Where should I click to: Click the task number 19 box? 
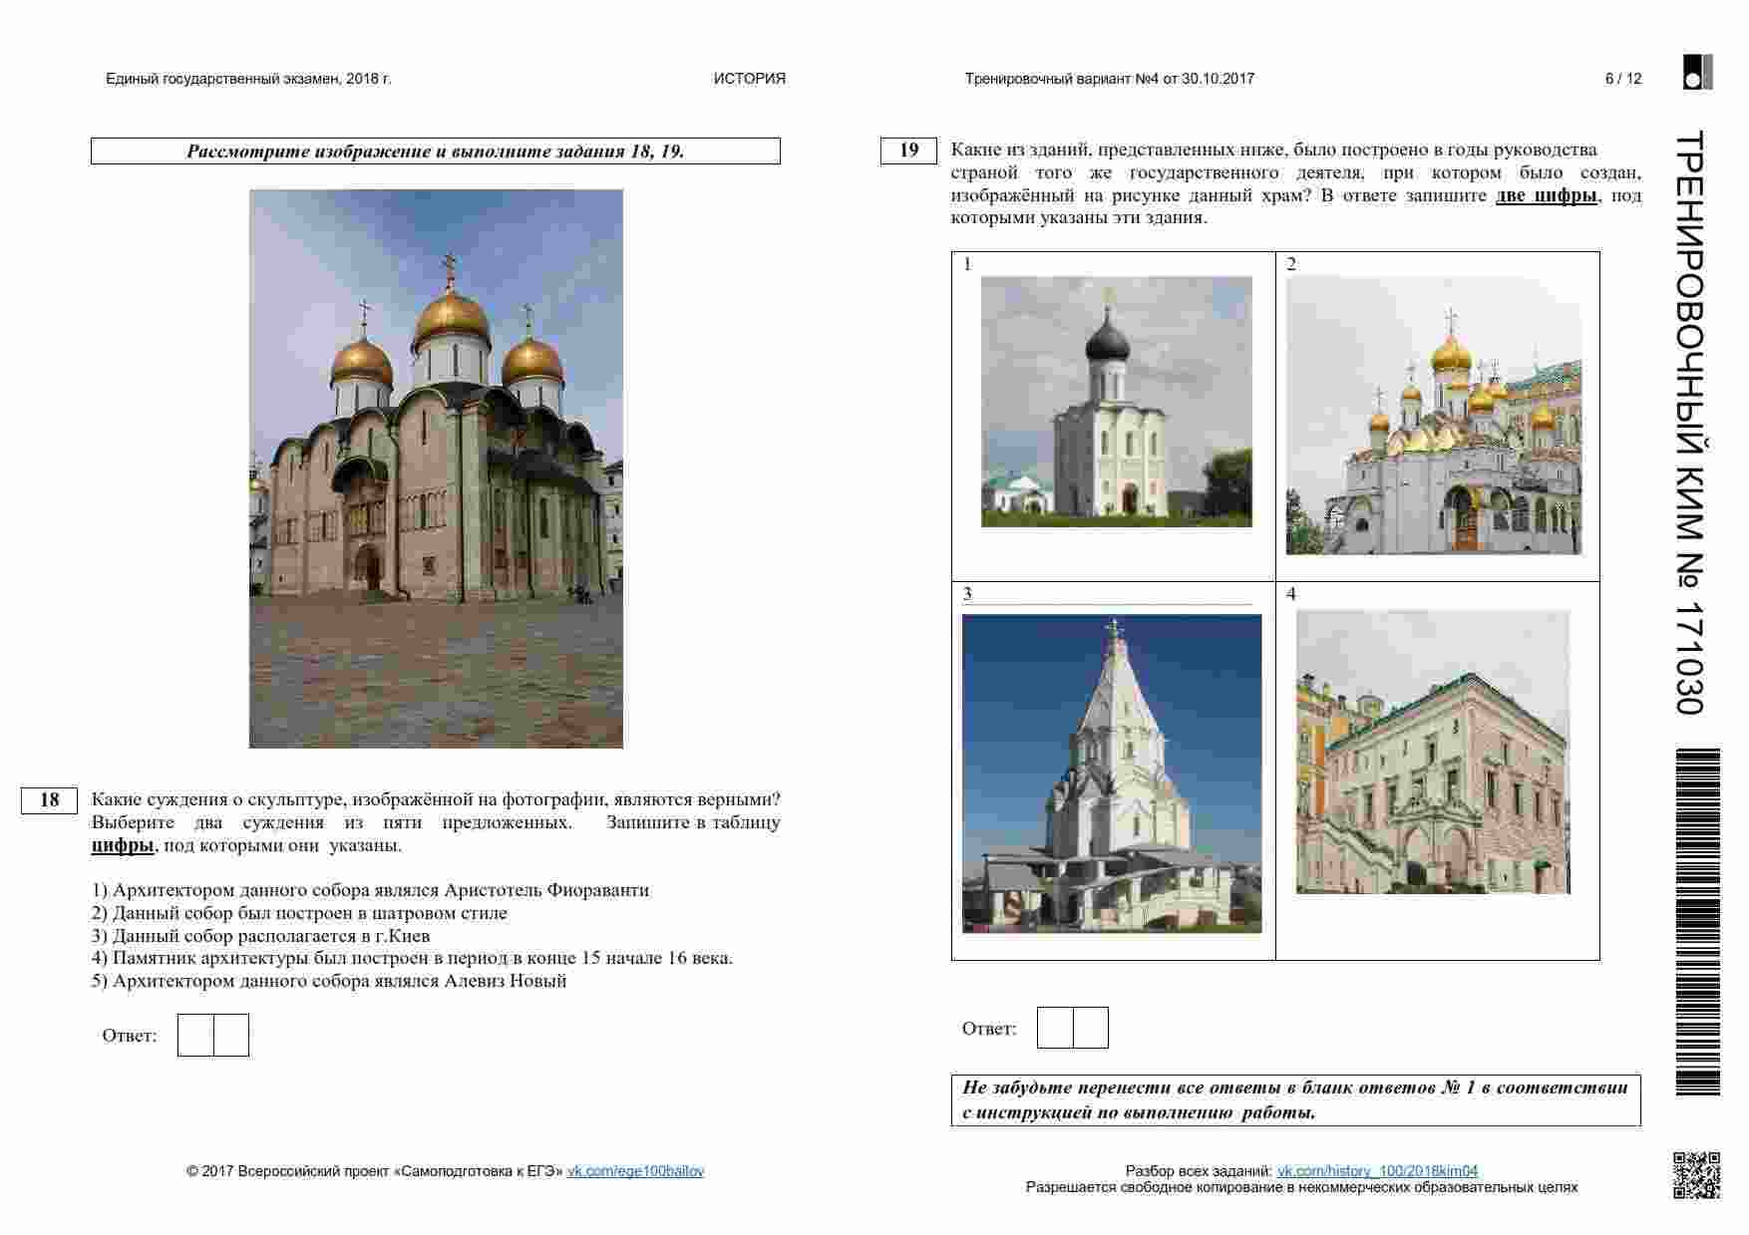point(908,151)
